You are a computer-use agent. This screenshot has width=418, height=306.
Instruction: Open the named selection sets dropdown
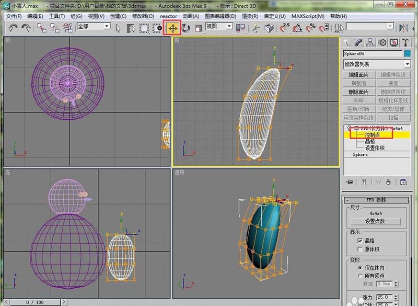[390, 26]
